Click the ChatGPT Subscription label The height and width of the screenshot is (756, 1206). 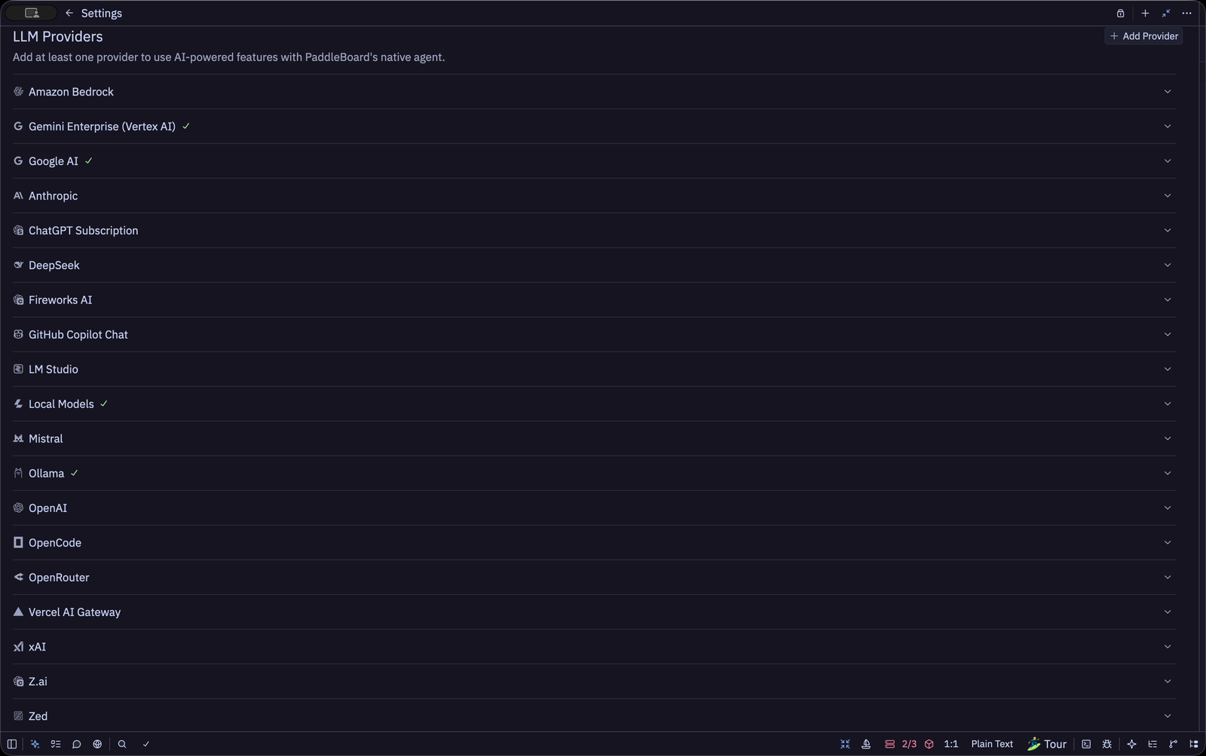click(84, 230)
